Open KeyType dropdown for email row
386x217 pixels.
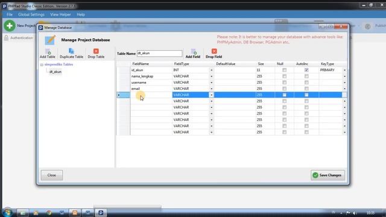(344, 89)
